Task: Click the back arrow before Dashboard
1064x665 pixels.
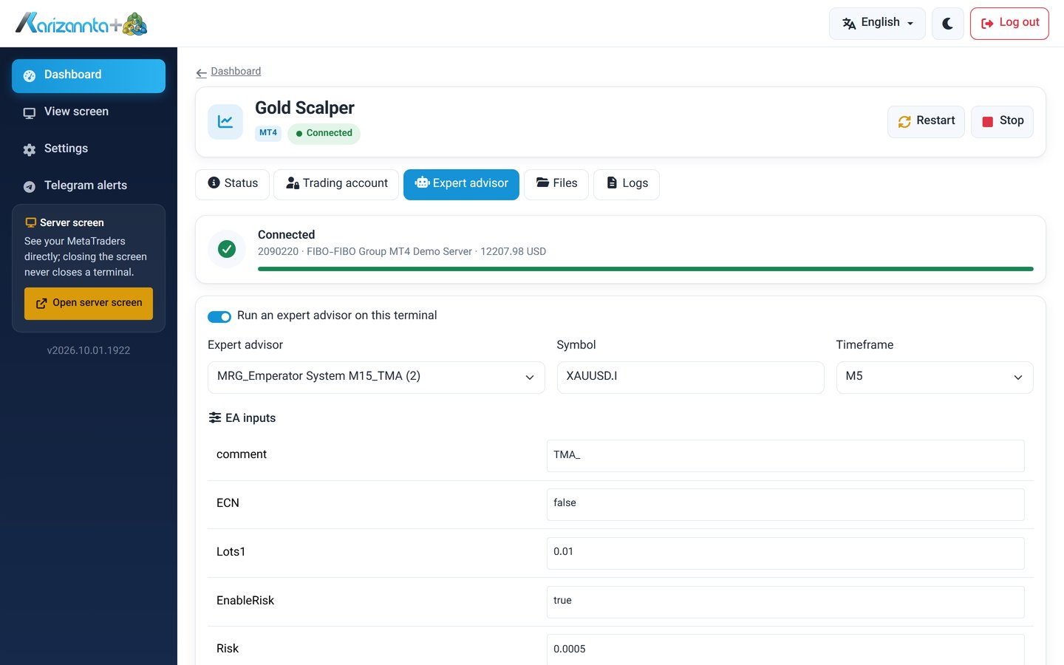Action: tap(201, 72)
